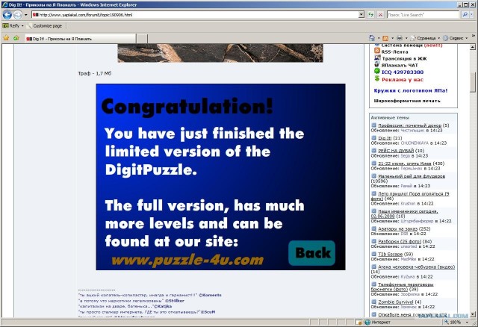Open a new blank tab
Screen dimensions: 478x327
pos(142,39)
